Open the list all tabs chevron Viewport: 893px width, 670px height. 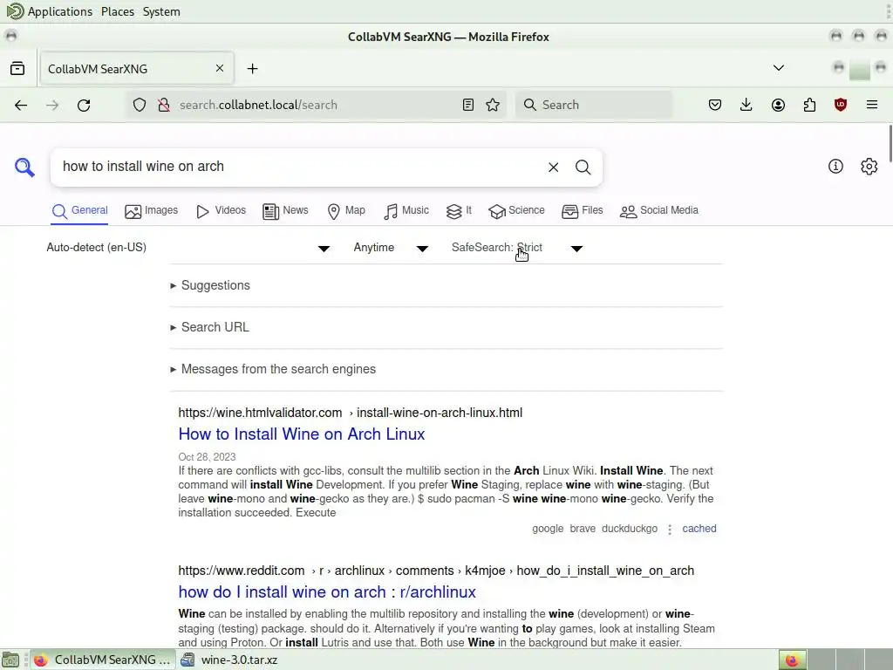[x=779, y=68]
